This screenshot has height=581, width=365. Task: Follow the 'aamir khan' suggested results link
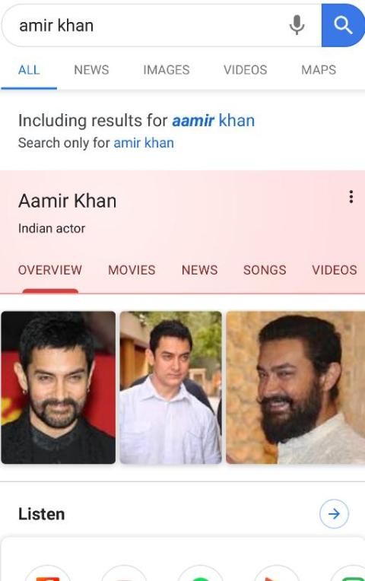click(214, 120)
